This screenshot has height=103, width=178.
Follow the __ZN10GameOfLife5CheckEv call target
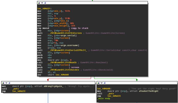[63, 70]
